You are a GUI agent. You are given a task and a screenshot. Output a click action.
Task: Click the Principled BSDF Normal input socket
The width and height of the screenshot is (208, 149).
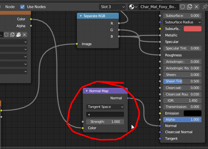(x=160, y=126)
